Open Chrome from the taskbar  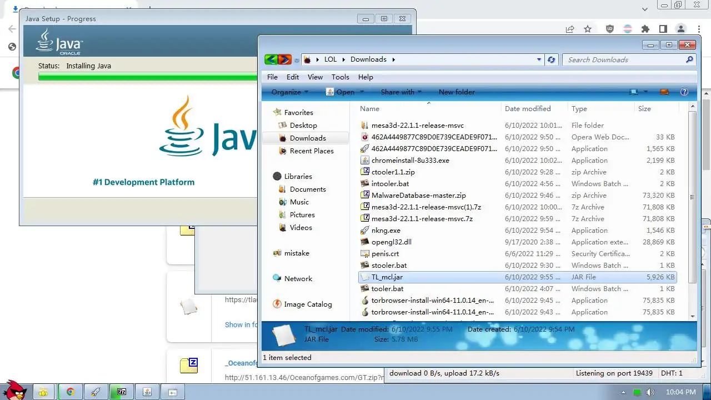coord(71,392)
